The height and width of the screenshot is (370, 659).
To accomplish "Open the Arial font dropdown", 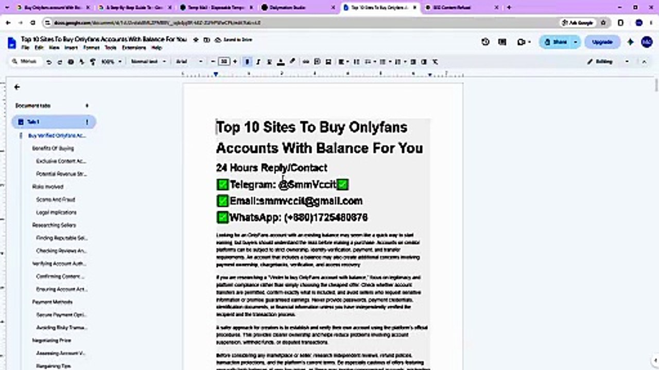I will click(x=189, y=62).
